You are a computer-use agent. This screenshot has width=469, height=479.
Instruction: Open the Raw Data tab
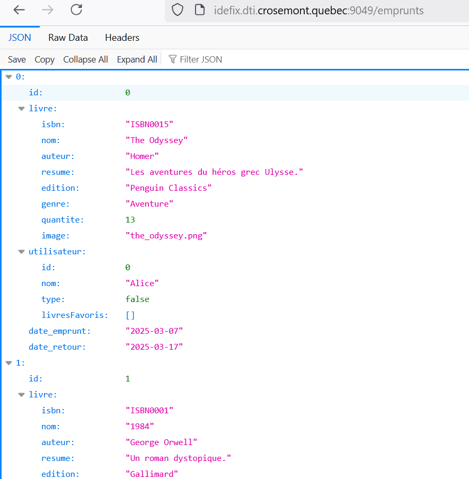point(68,38)
